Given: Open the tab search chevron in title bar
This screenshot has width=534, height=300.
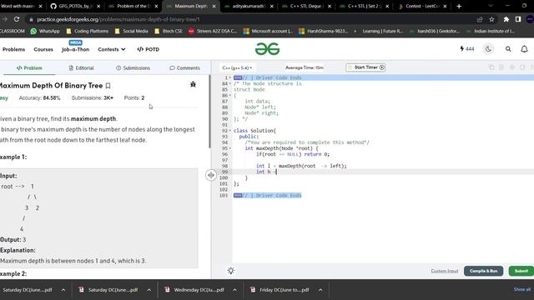Looking at the screenshot, I should click(491, 6).
